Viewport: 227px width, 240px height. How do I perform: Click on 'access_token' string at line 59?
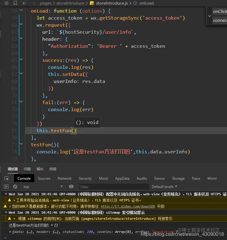(x=162, y=18)
